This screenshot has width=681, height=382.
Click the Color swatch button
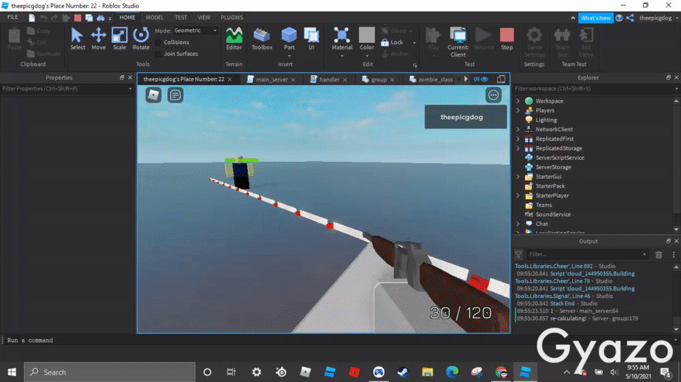[366, 38]
